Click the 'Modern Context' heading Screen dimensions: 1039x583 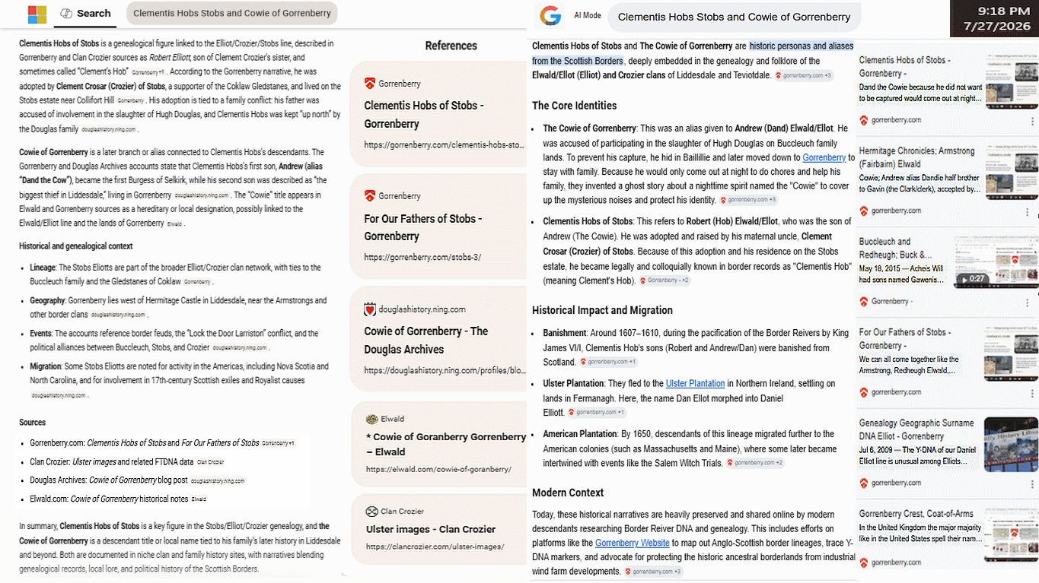pyautogui.click(x=568, y=493)
